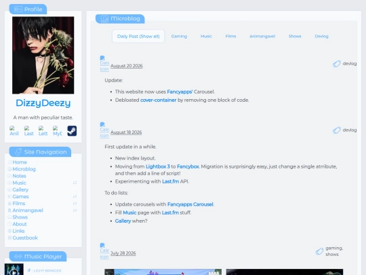Open the Fancyapps Carousel link
Image resolution: width=366 pixels, height=275 pixels.
coord(190,204)
